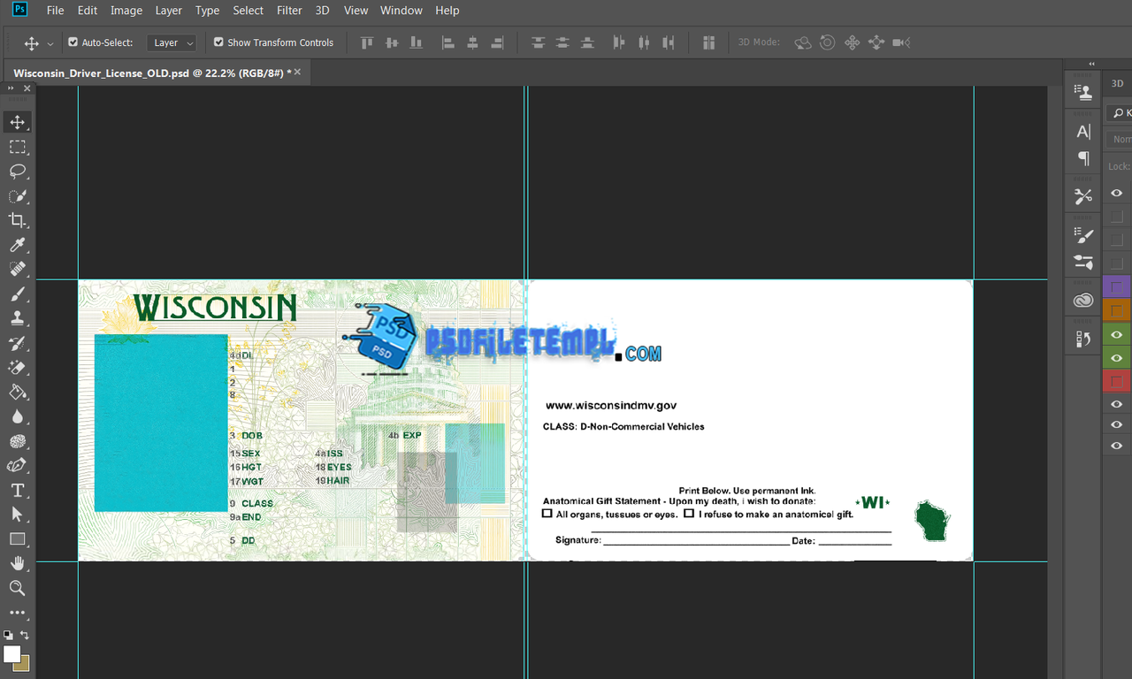Hide the bottom-most visible layer eye
The image size is (1132, 679).
[x=1117, y=446]
